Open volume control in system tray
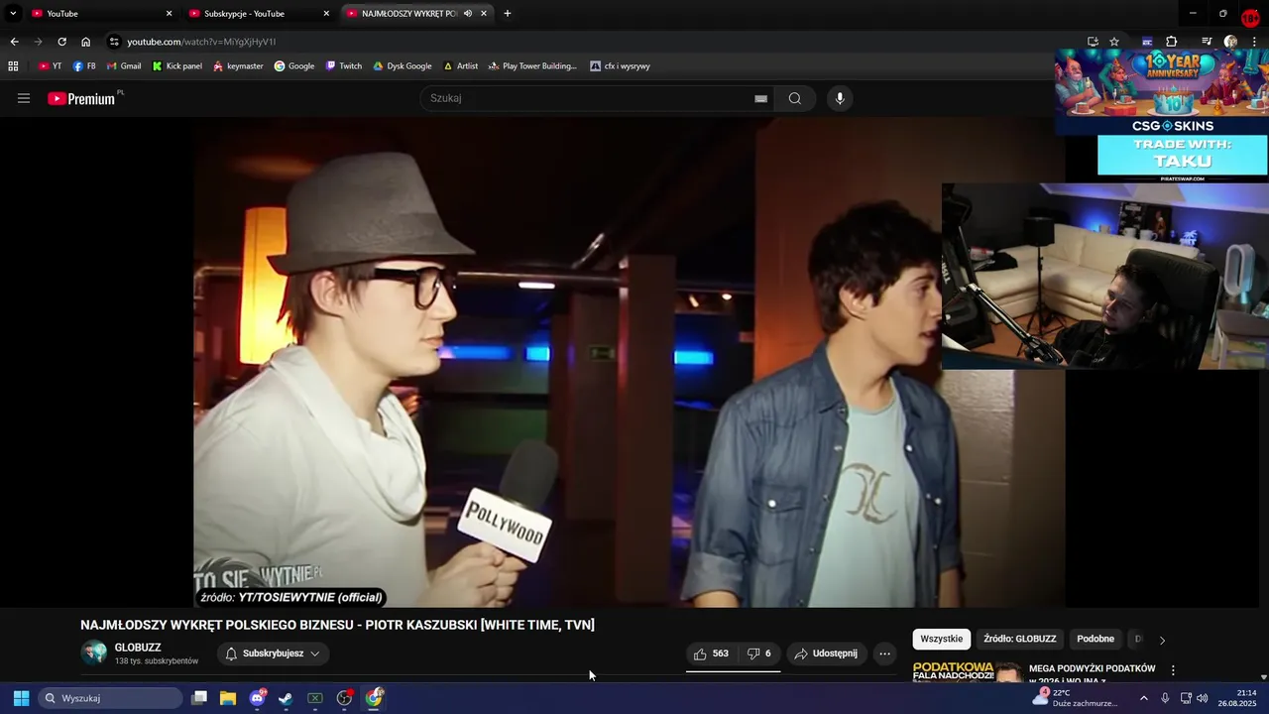1269x714 pixels. coord(1203,698)
